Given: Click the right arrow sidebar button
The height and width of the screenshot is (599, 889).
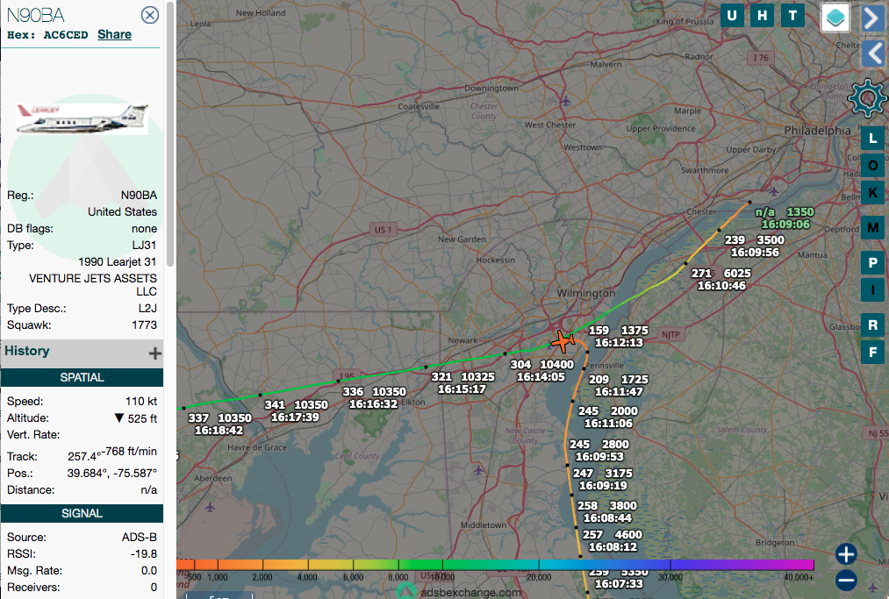Looking at the screenshot, I should point(873,18).
